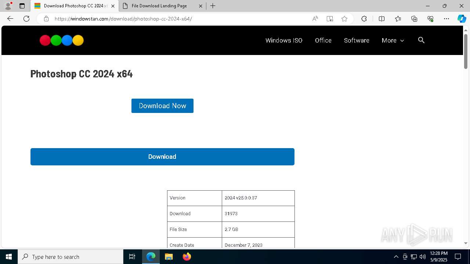Open Read aloud icon in address bar

(315, 19)
